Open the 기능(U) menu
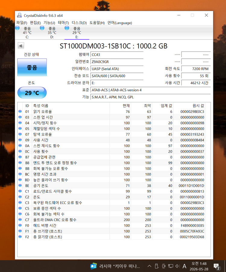 pos(49,23)
